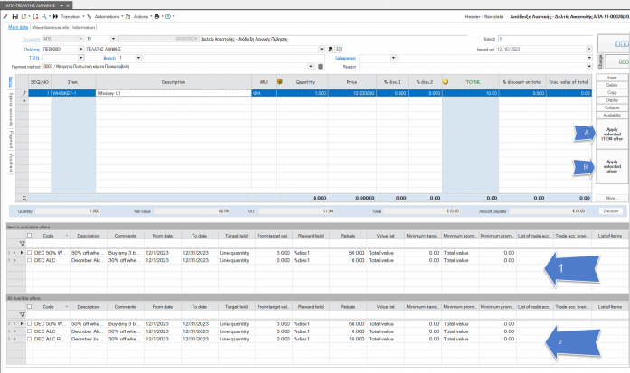The image size is (630, 373).
Task: Expand DEC 50% W row in Item's offers
Action: [9, 253]
